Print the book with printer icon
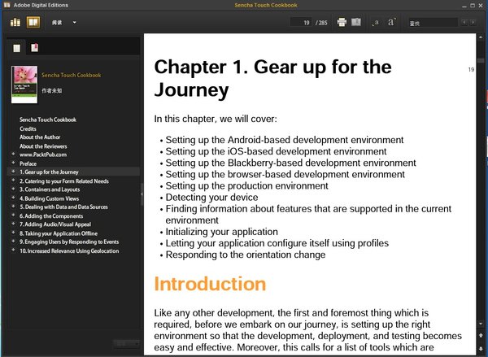The height and width of the screenshot is (357, 488). click(x=342, y=22)
